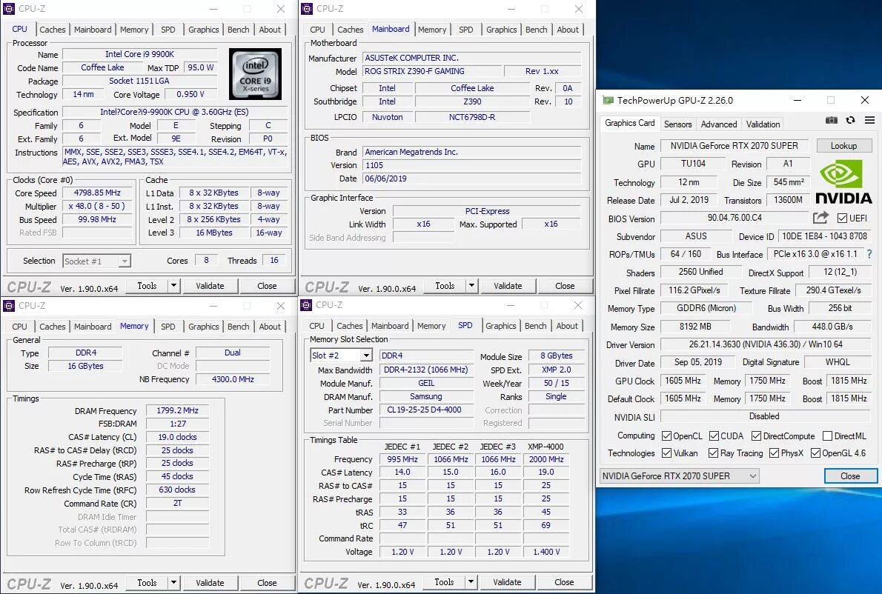Enable DirectML checkbox
The height and width of the screenshot is (594, 882).
point(827,436)
